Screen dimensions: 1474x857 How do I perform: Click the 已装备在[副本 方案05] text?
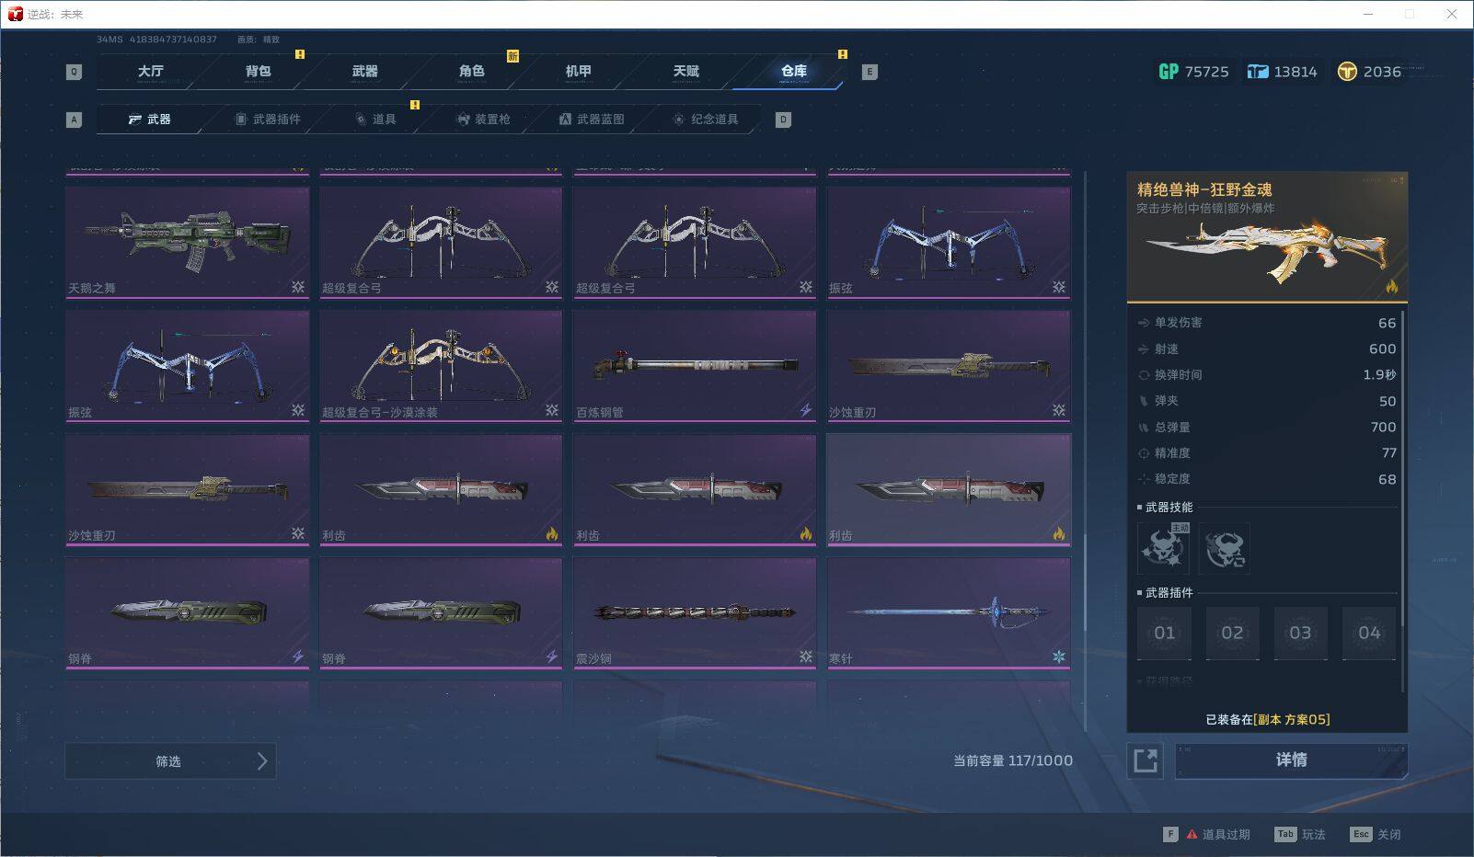pyautogui.click(x=1267, y=719)
